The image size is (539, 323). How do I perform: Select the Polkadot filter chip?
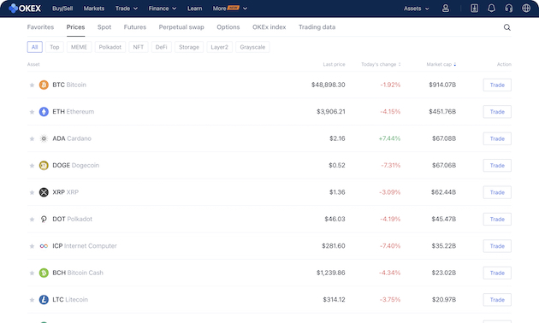(110, 47)
